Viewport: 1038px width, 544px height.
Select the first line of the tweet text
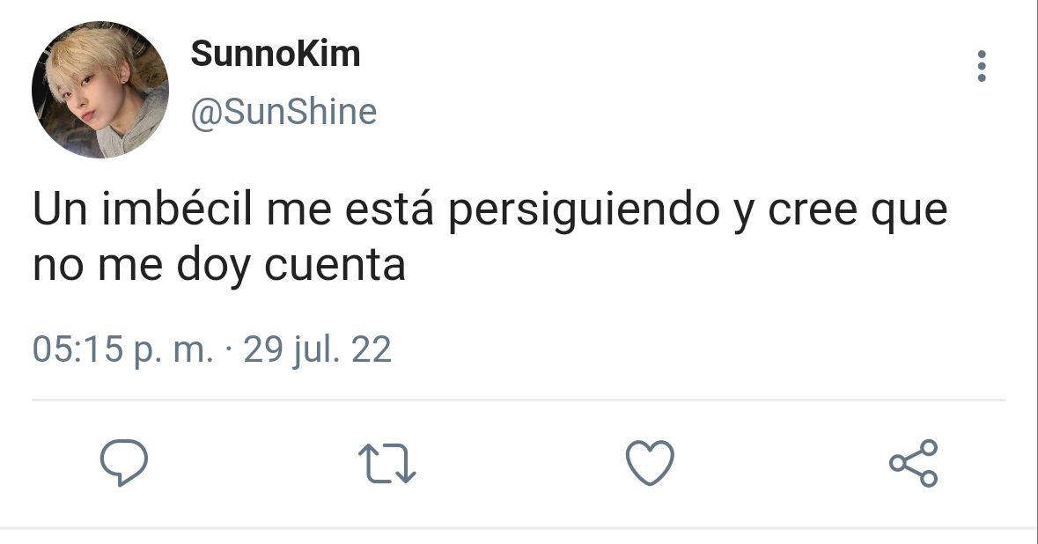click(490, 210)
